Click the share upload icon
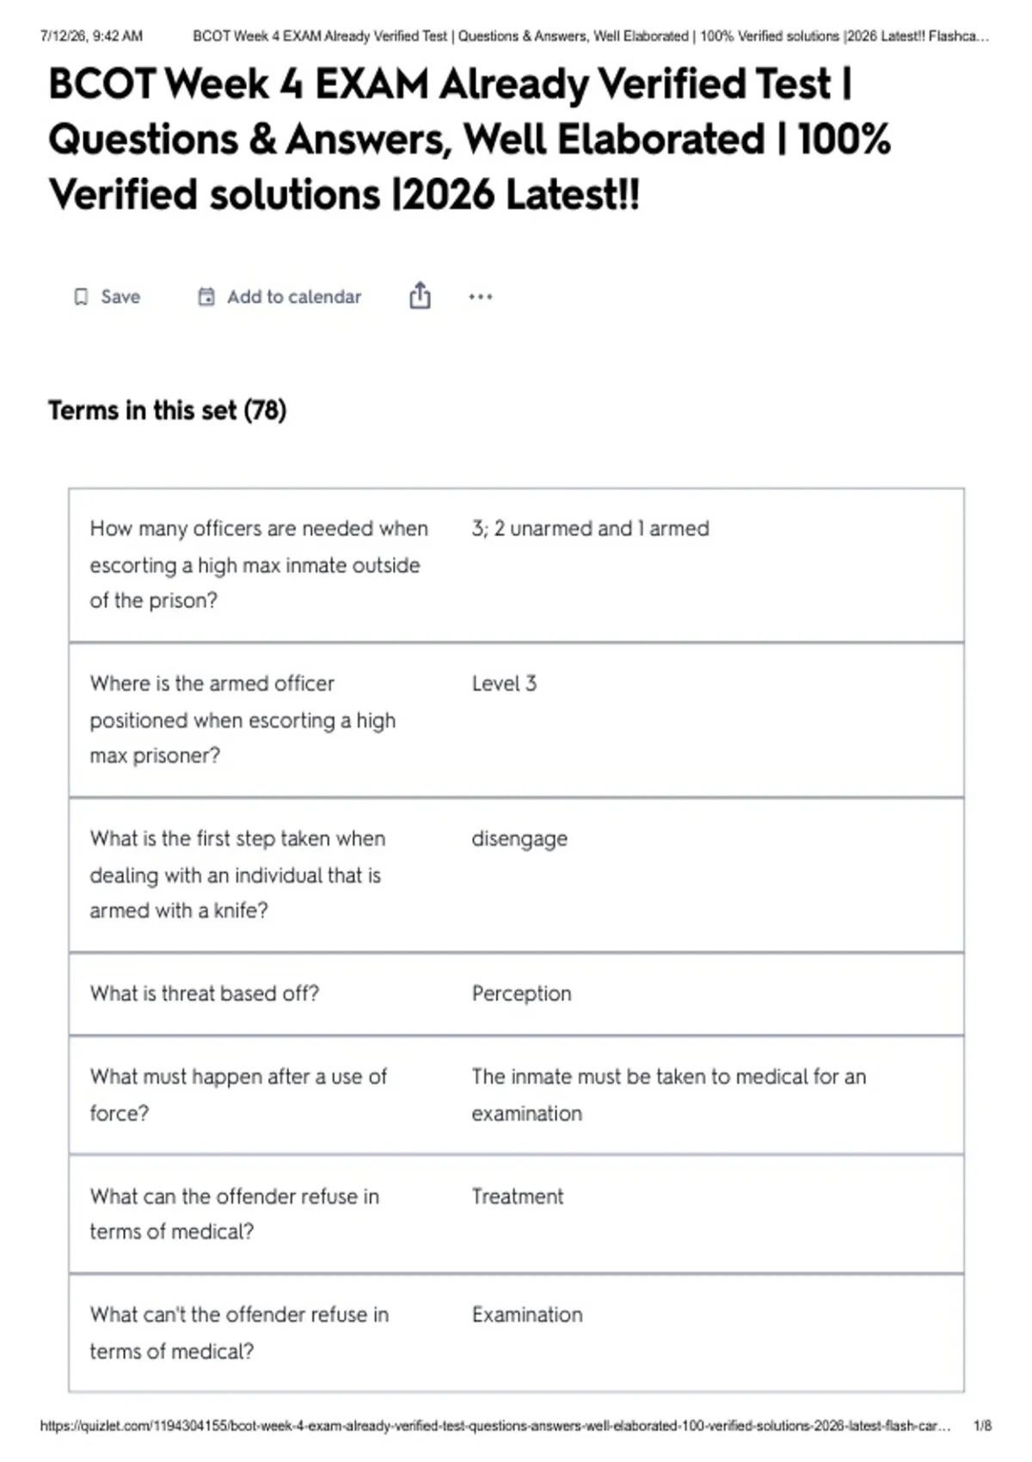Viewport: 1032px width, 1462px height. coord(420,295)
